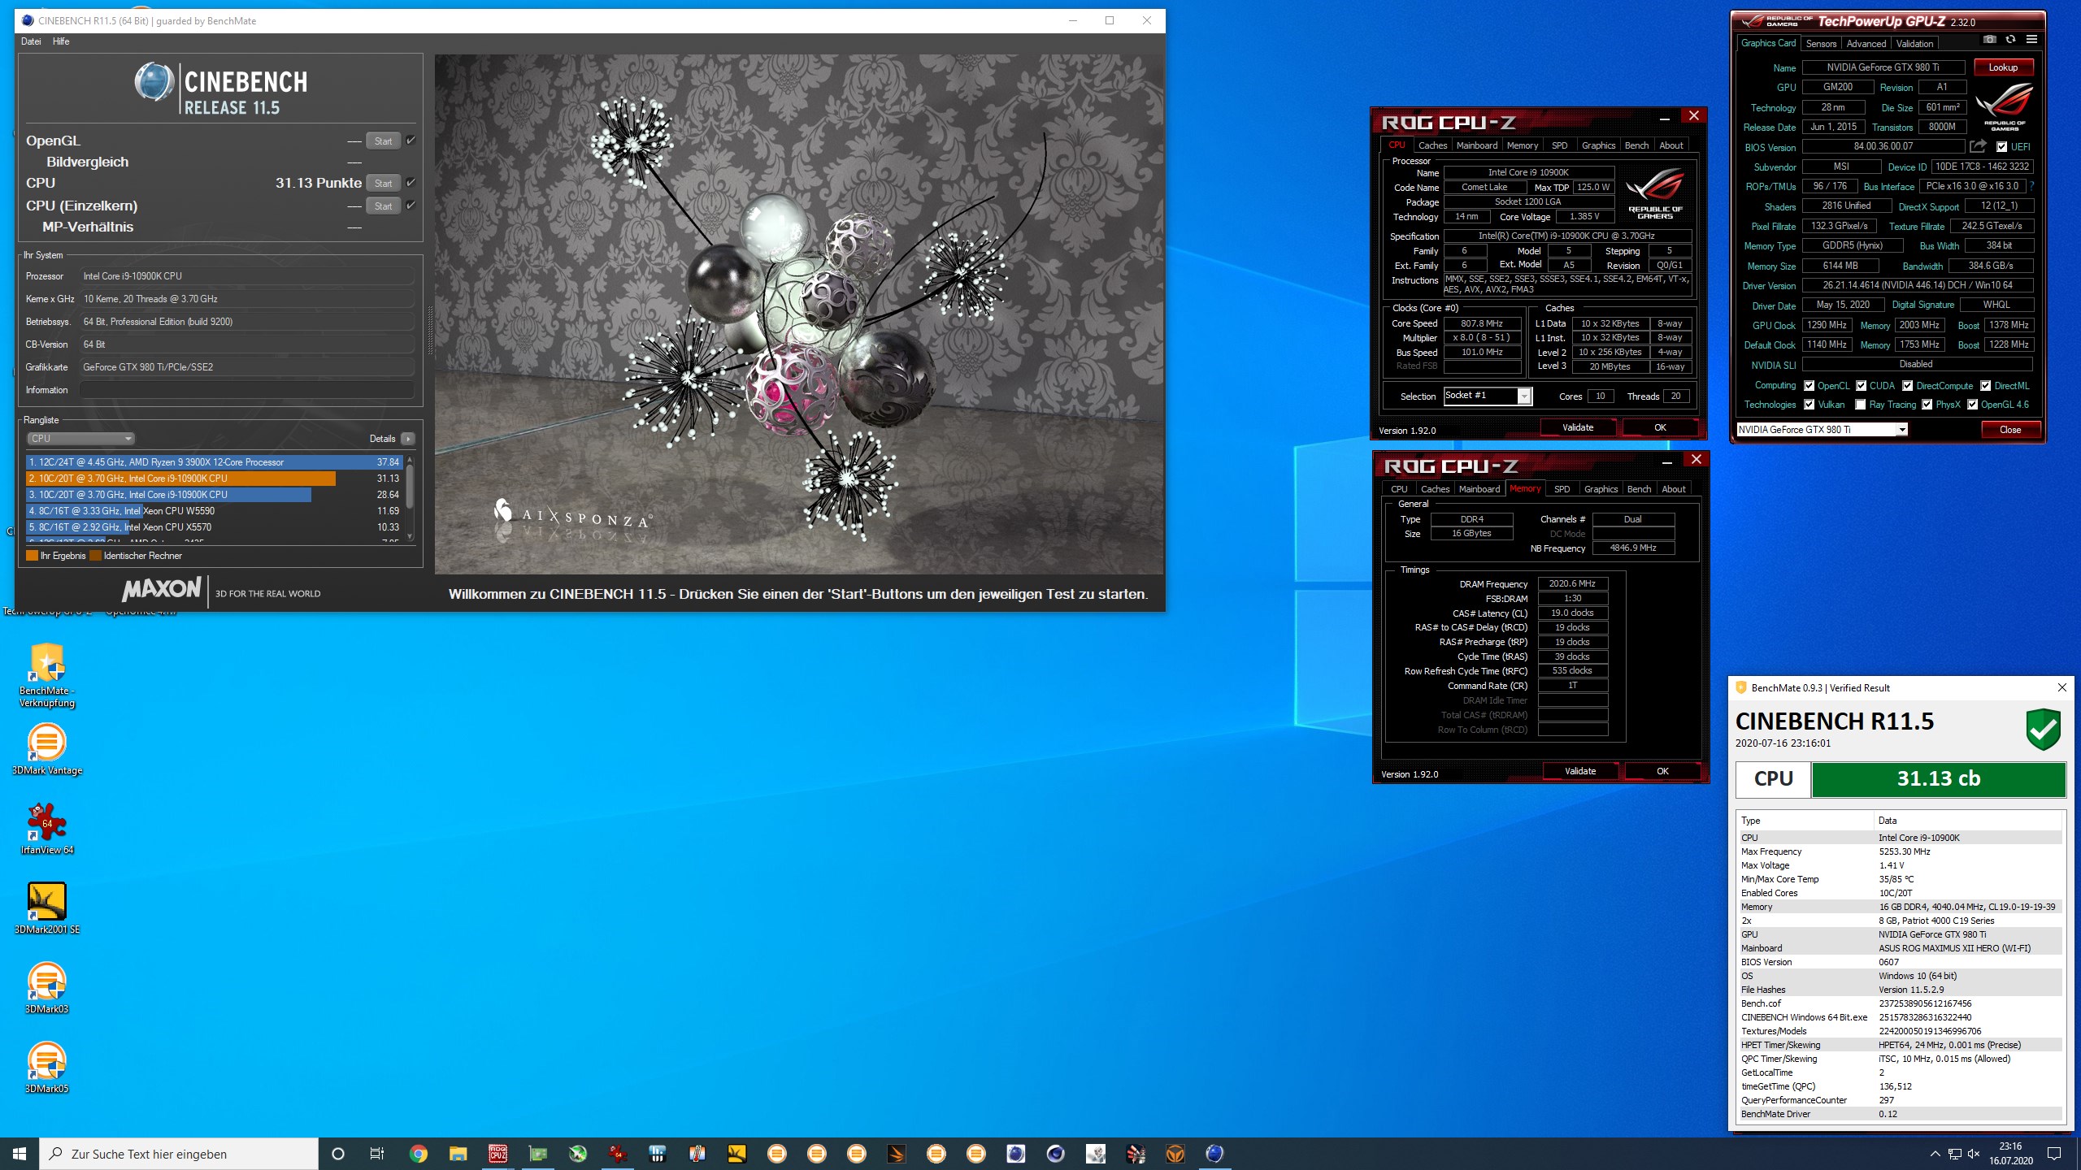Click the volume icon in the system tray

pos(1973,1154)
